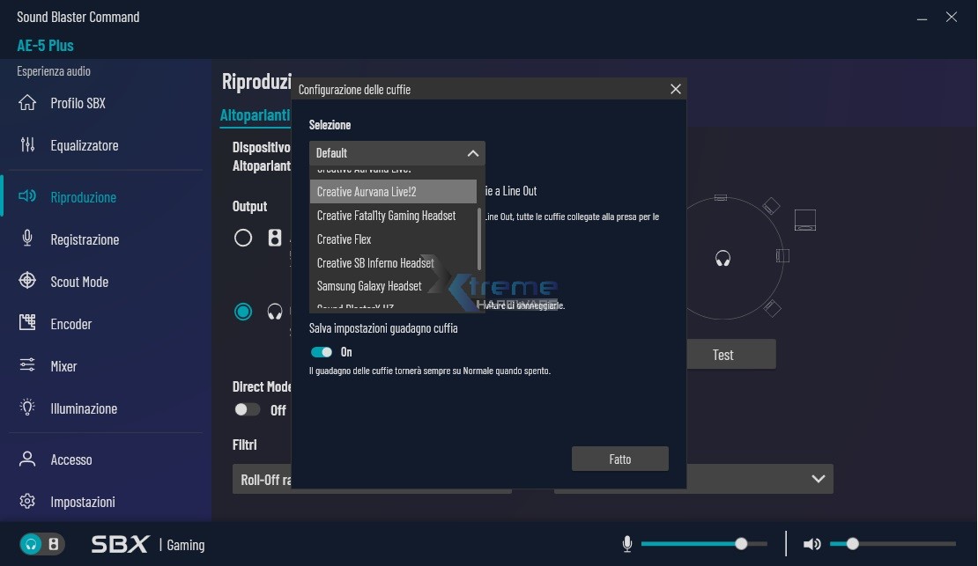978x566 pixels.
Task: Enable the Direct Mode toggle
Action: pos(247,409)
